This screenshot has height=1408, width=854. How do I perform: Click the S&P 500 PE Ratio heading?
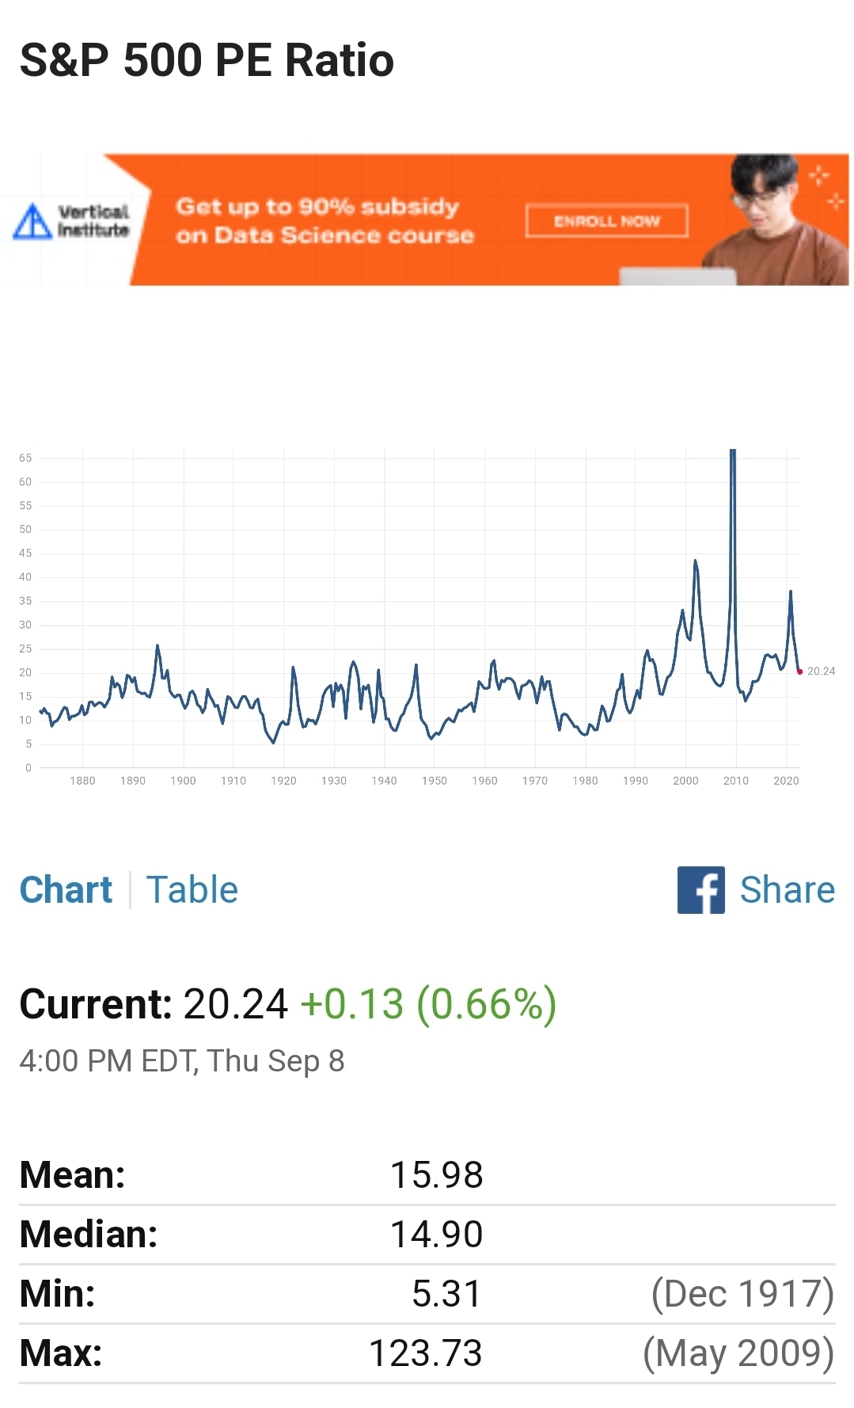(x=207, y=60)
